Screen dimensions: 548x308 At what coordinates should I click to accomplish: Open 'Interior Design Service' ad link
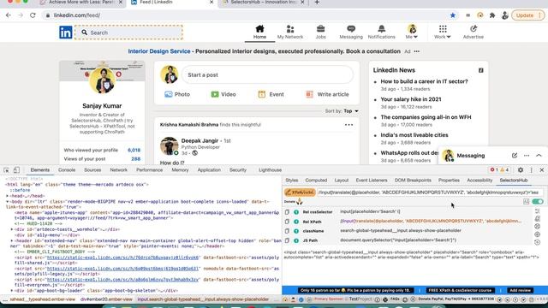point(159,51)
